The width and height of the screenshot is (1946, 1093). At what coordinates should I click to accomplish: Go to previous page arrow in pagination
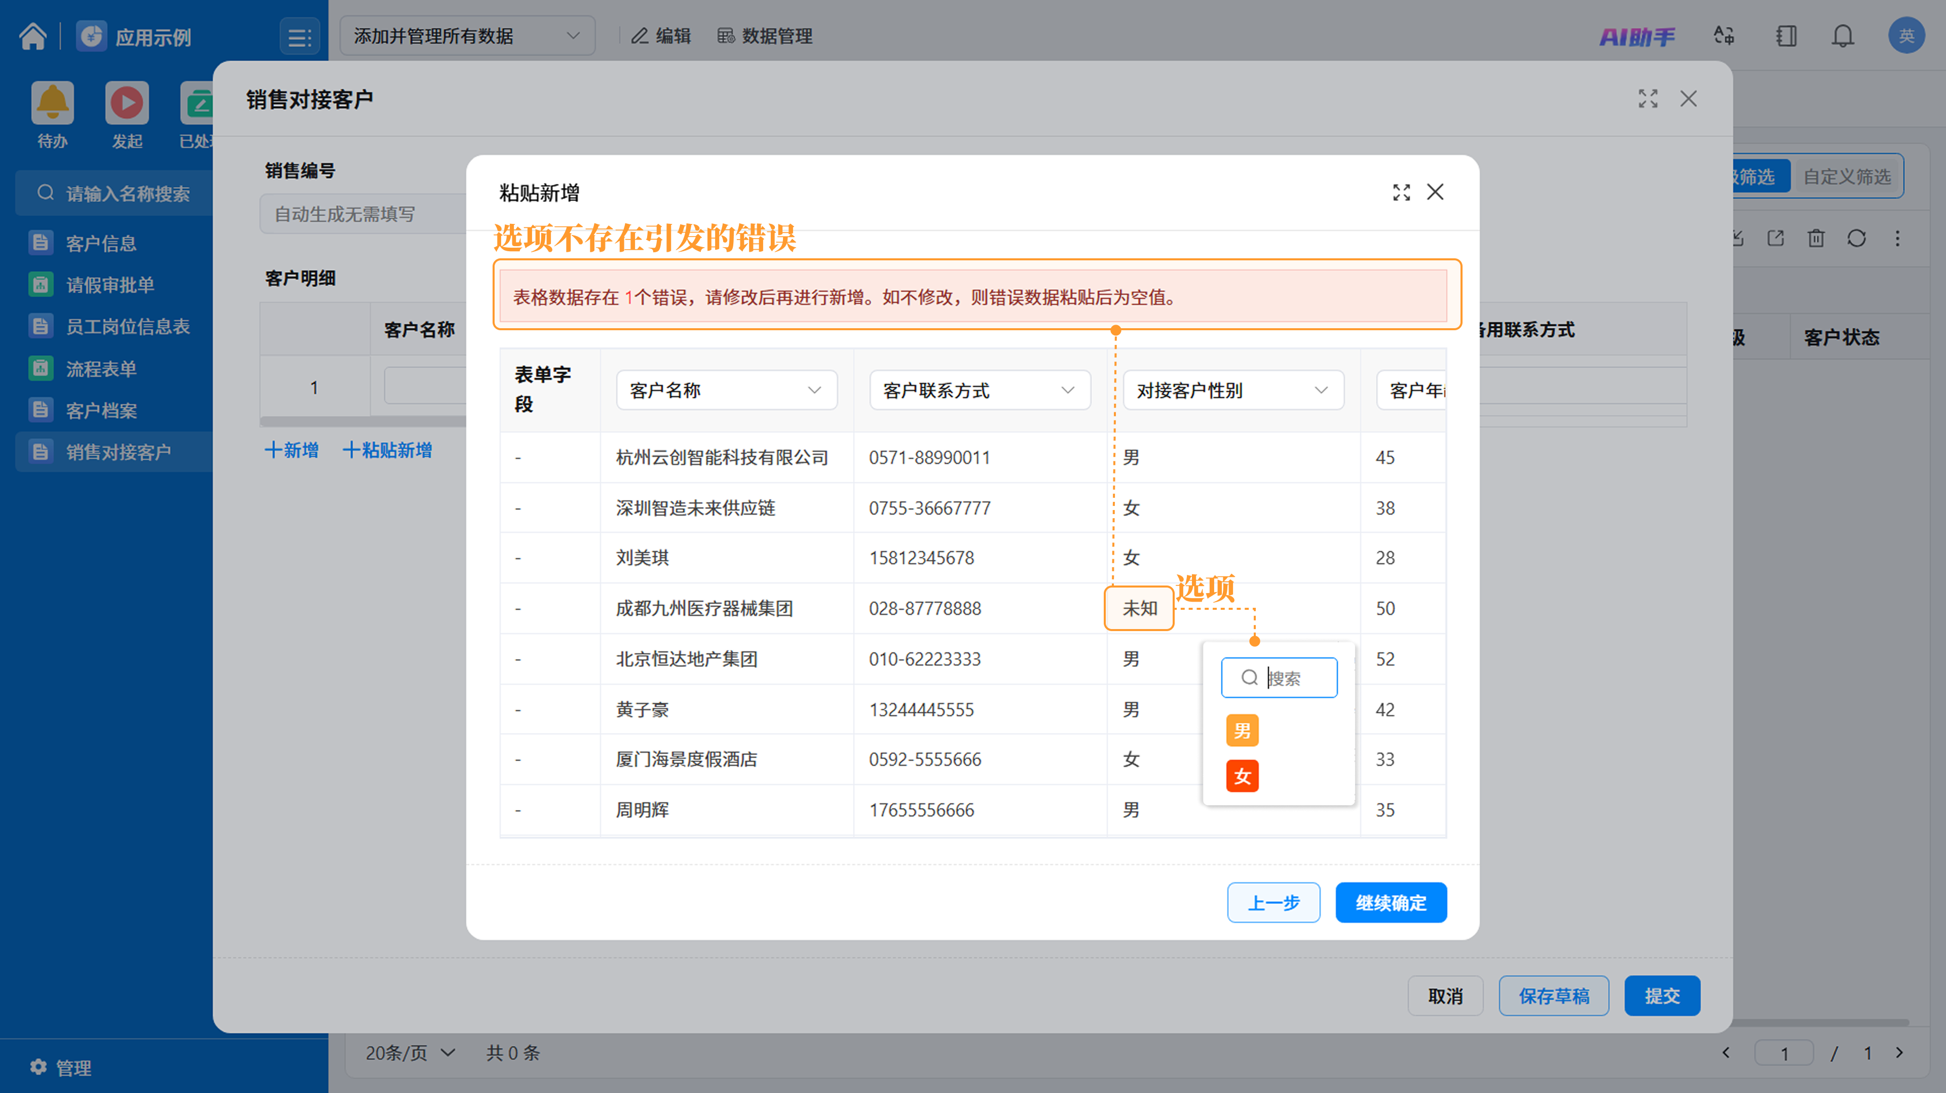[x=1726, y=1052]
